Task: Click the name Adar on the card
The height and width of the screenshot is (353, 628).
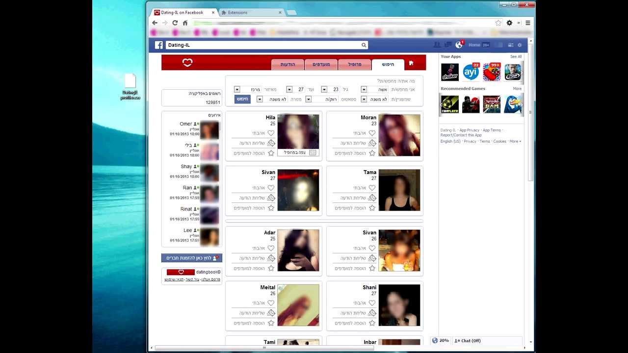Action: [270, 233]
